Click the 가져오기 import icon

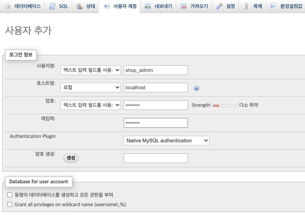(x=184, y=6)
